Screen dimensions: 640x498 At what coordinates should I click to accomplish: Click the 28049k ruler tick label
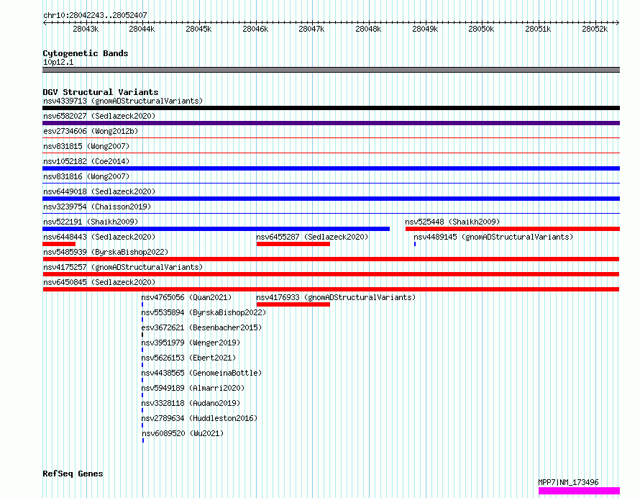coord(425,29)
